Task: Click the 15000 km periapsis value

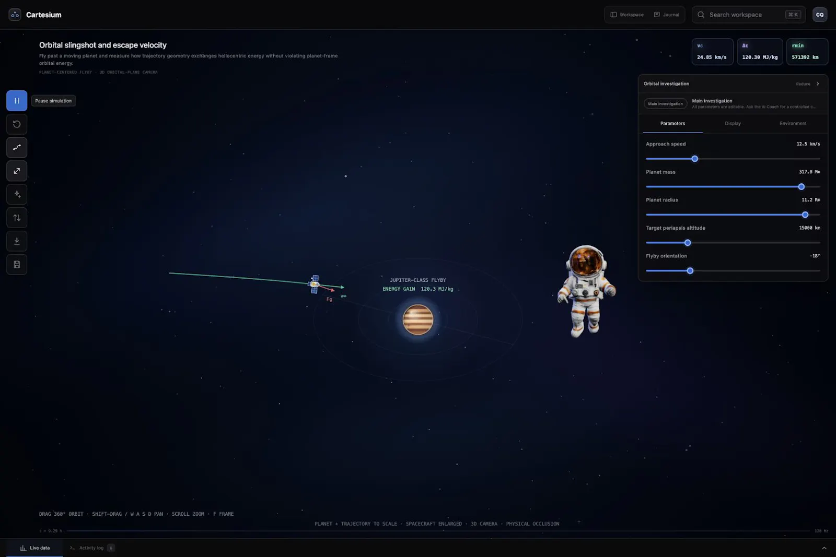Action: click(809, 228)
